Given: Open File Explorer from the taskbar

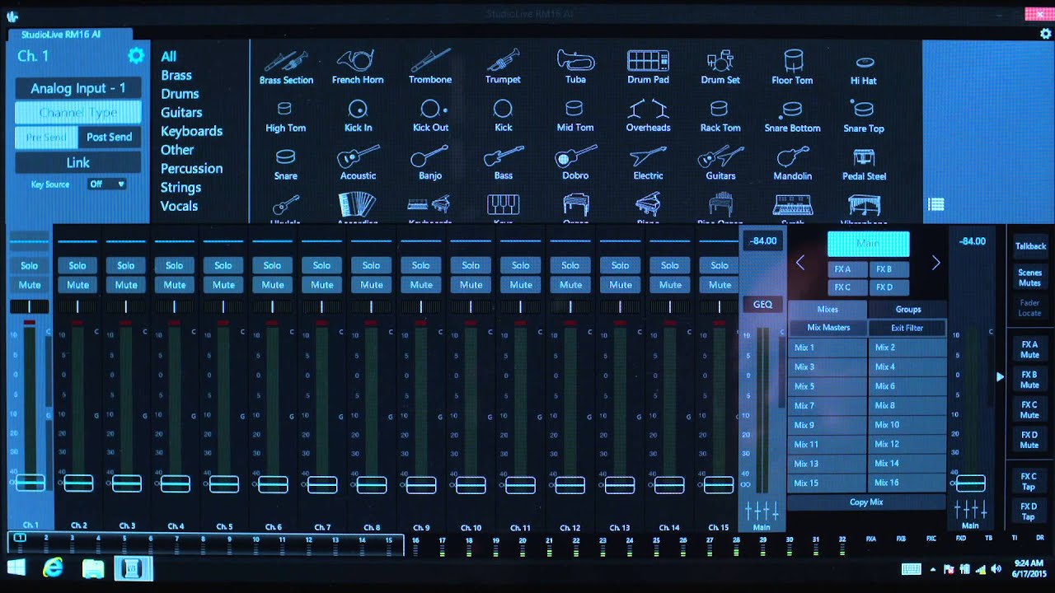Looking at the screenshot, I should (93, 567).
